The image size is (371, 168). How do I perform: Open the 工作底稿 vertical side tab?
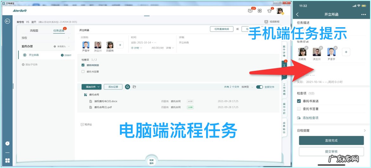[x=284, y=89]
